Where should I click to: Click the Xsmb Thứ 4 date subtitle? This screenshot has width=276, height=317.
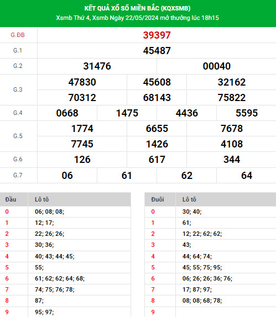[137, 18]
